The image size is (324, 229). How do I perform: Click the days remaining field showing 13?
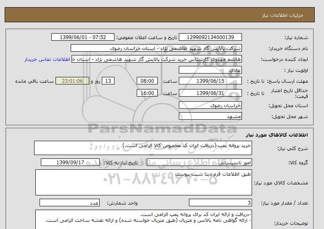[108, 81]
